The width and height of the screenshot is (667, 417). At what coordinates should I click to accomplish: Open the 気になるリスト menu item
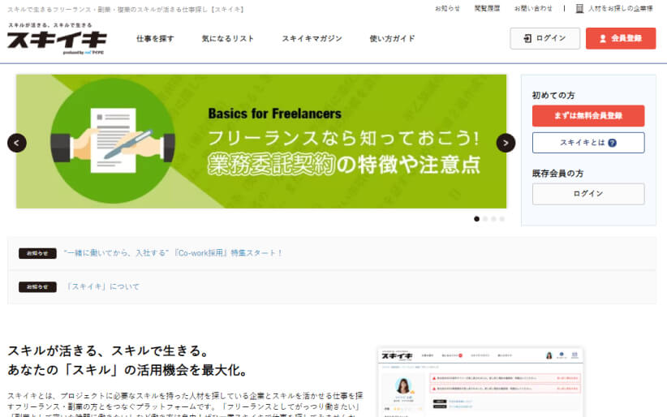[227, 38]
